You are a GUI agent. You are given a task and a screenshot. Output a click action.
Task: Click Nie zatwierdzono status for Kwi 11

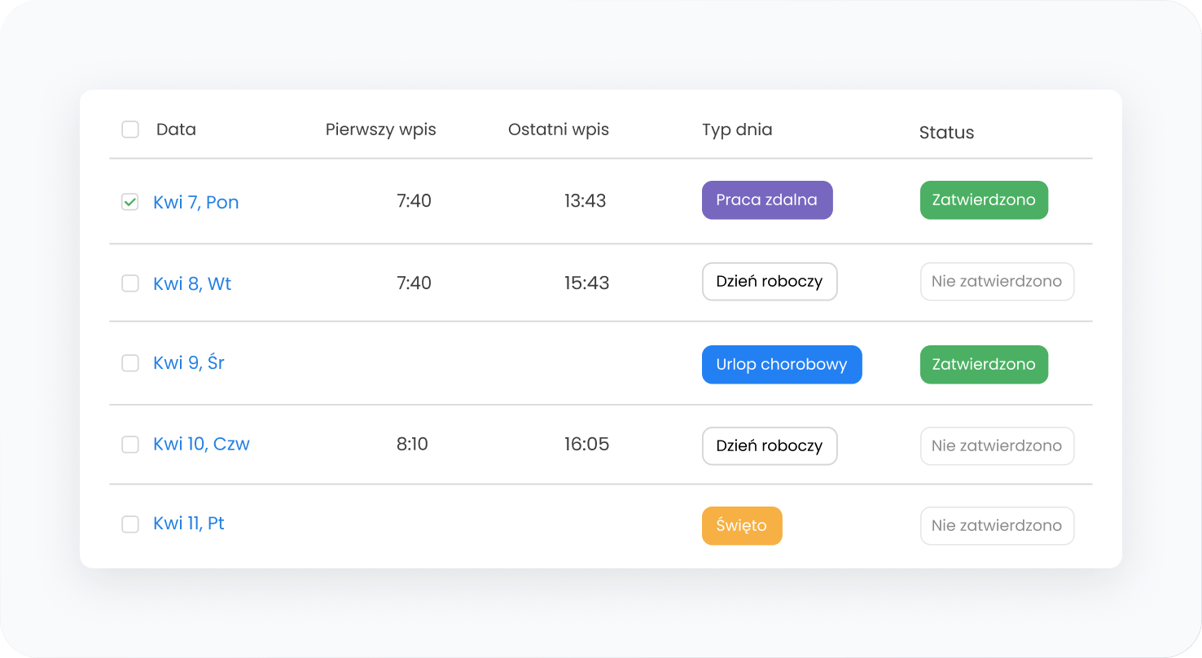pos(996,526)
